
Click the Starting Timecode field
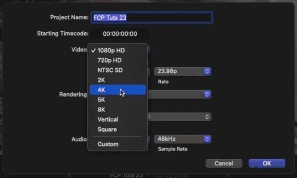coord(120,34)
